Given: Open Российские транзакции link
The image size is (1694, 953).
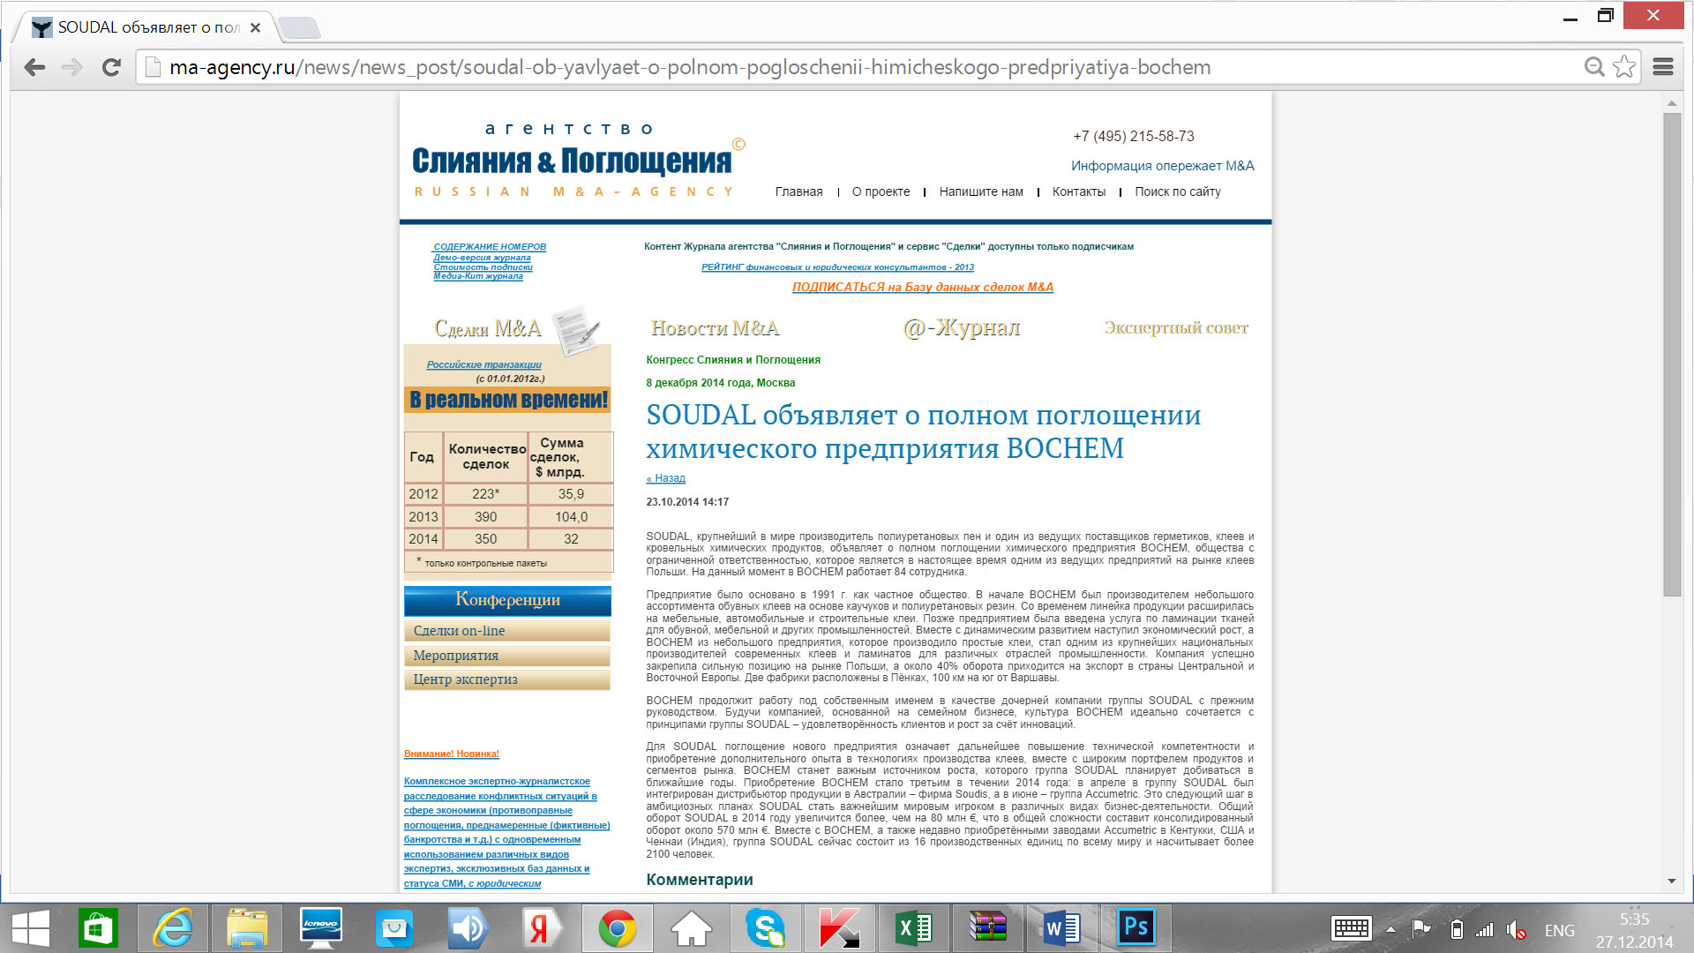Looking at the screenshot, I should (483, 364).
